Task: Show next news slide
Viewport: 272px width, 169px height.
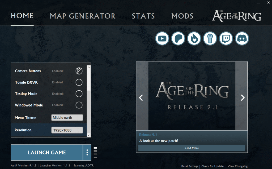Action: 243,98
